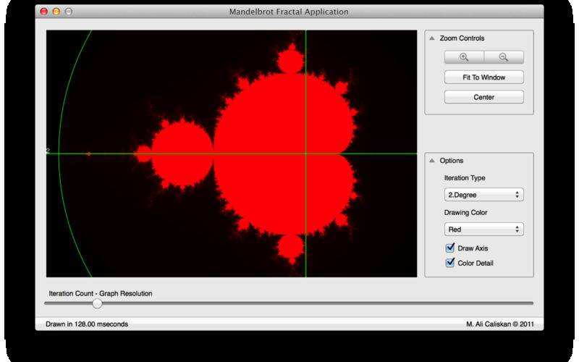The width and height of the screenshot is (579, 362).
Task: Click the Iteration Count slider knob
Action: [97, 303]
